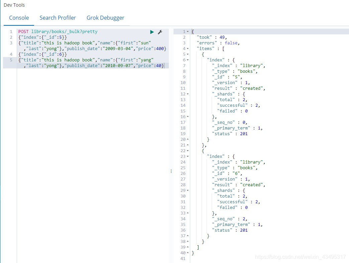Collapse the fold arrow on response line 5
The height and width of the screenshot is (263, 349).
click(188, 54)
